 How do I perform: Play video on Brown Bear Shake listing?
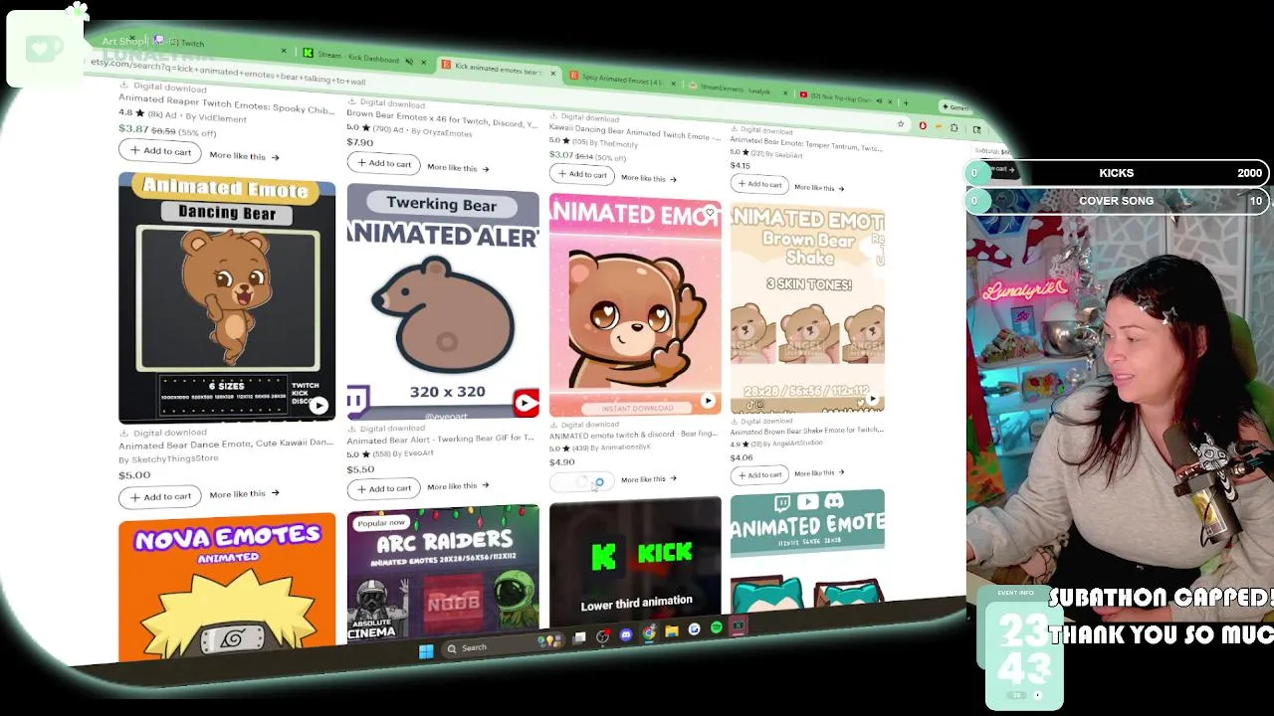[872, 400]
